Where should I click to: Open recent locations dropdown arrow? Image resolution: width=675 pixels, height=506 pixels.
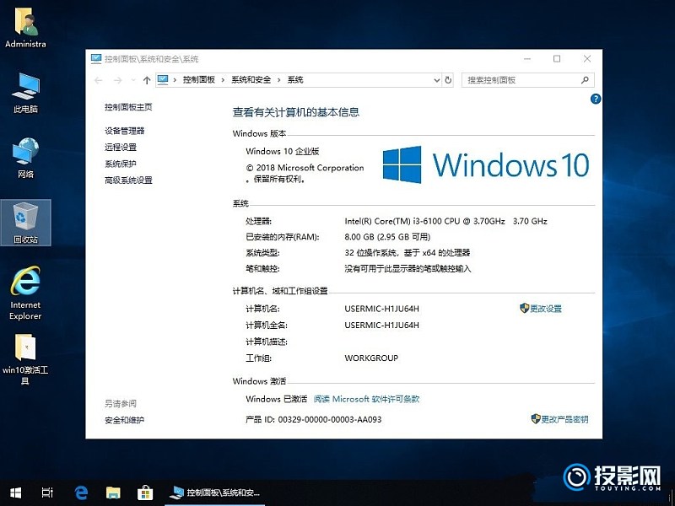[x=133, y=80]
